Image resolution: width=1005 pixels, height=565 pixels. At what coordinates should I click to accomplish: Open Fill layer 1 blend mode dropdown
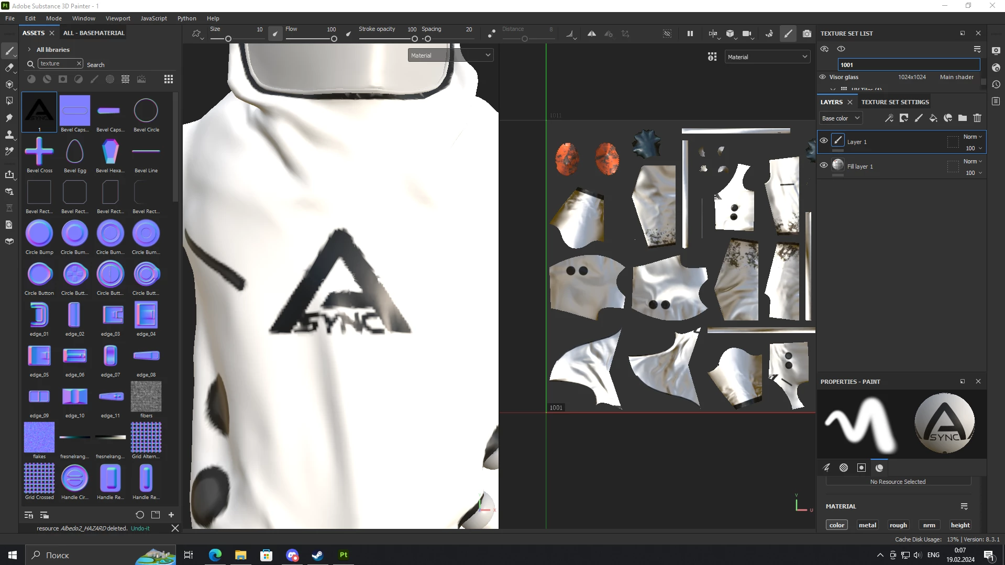(x=973, y=161)
